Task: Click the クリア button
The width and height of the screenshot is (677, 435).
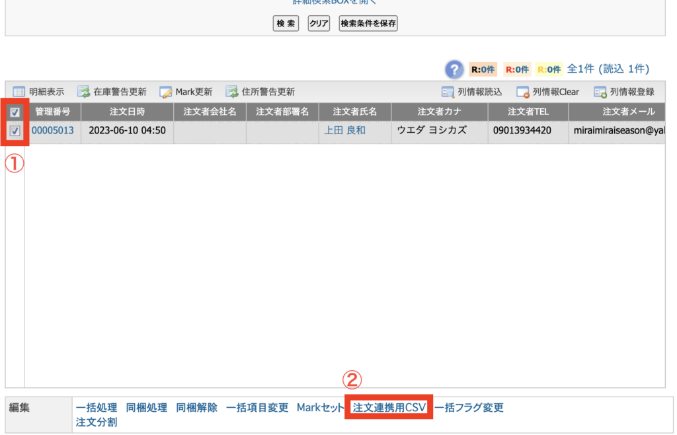Action: [x=319, y=23]
